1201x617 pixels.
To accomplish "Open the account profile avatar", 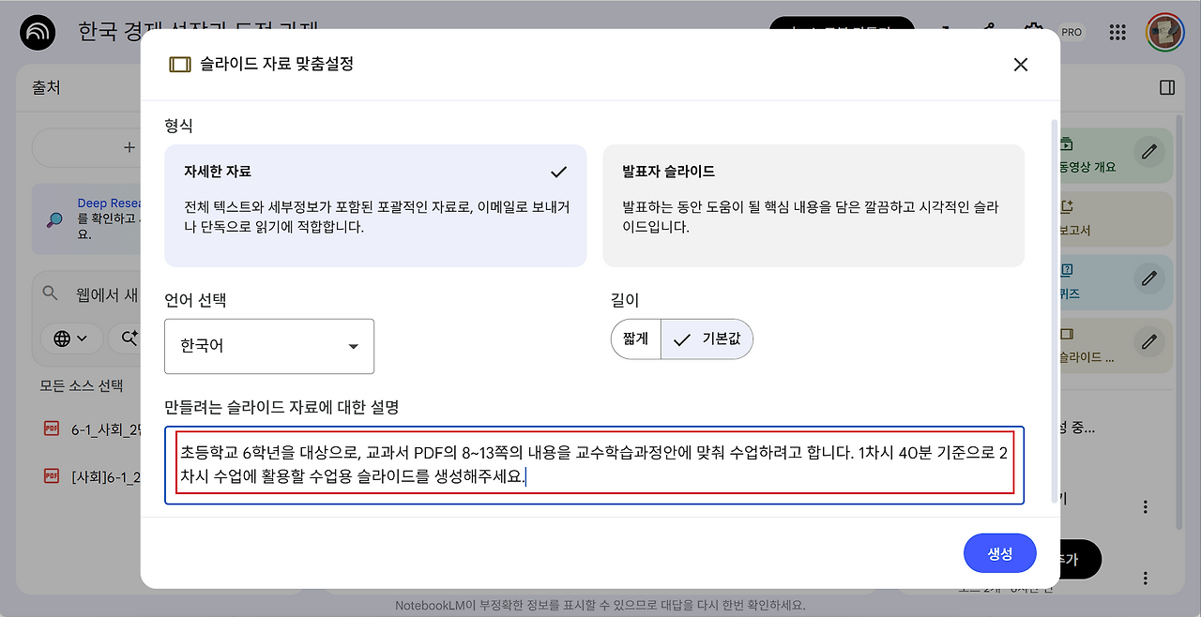I will [x=1163, y=33].
